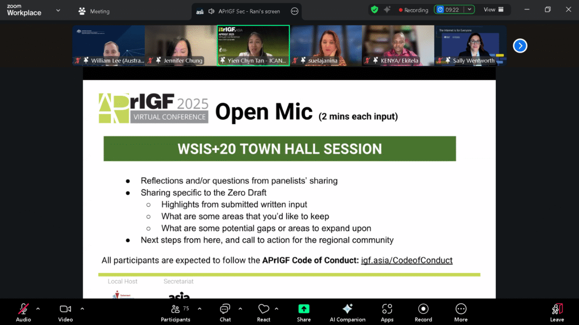Show next participants with the blue arrow
The width and height of the screenshot is (579, 325).
tap(520, 46)
